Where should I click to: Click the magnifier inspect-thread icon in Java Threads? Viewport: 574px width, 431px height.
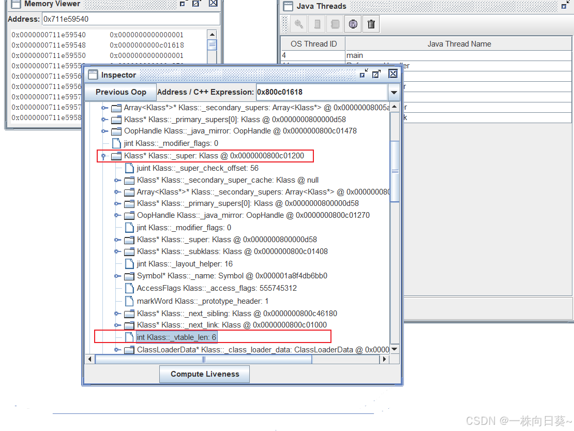(299, 24)
